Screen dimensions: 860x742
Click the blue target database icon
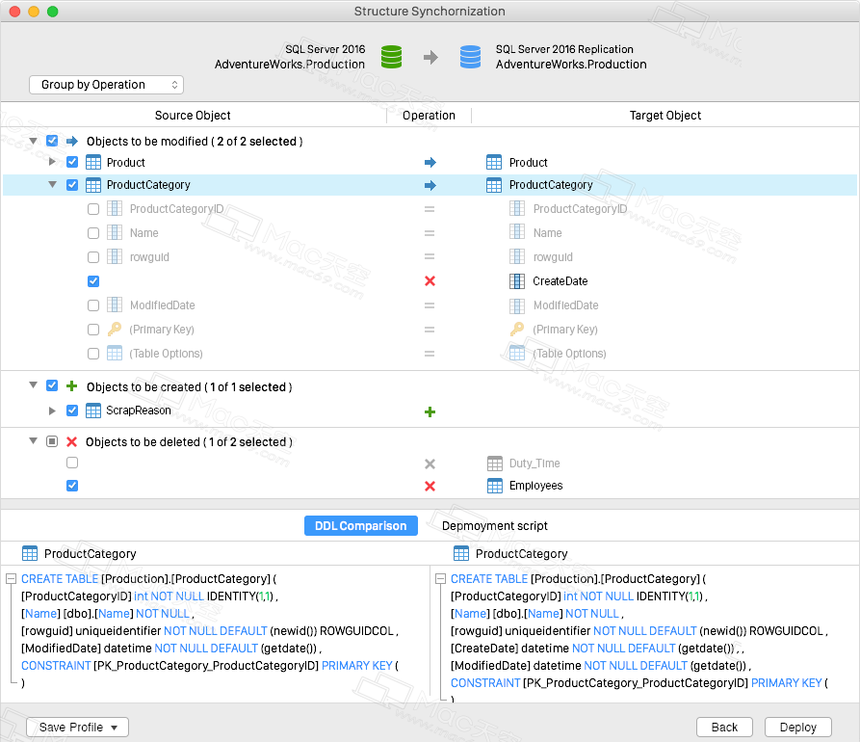click(x=470, y=57)
